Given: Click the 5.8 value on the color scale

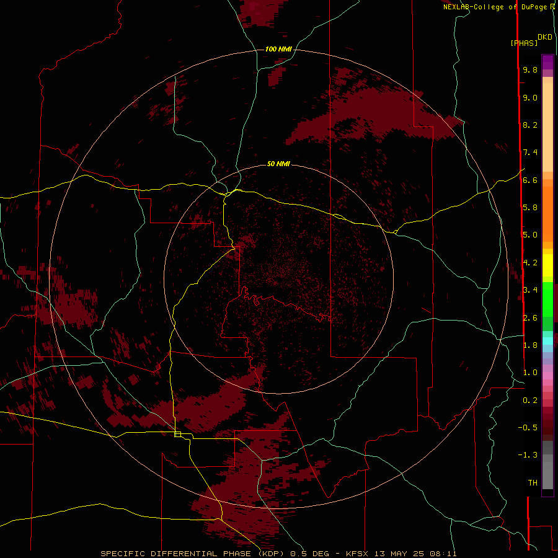Looking at the screenshot, I should 530,208.
